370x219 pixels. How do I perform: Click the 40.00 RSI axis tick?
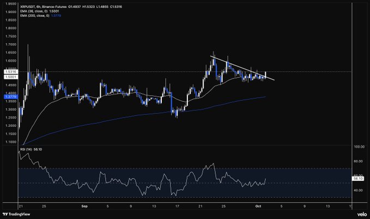click(359, 190)
